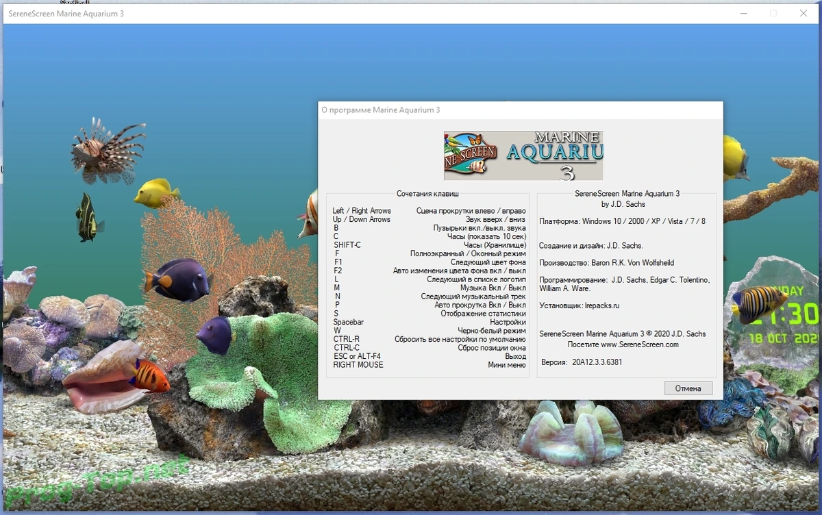Click 'RIGHT MOUSE' shortcut label
The width and height of the screenshot is (822, 515).
coord(358,365)
